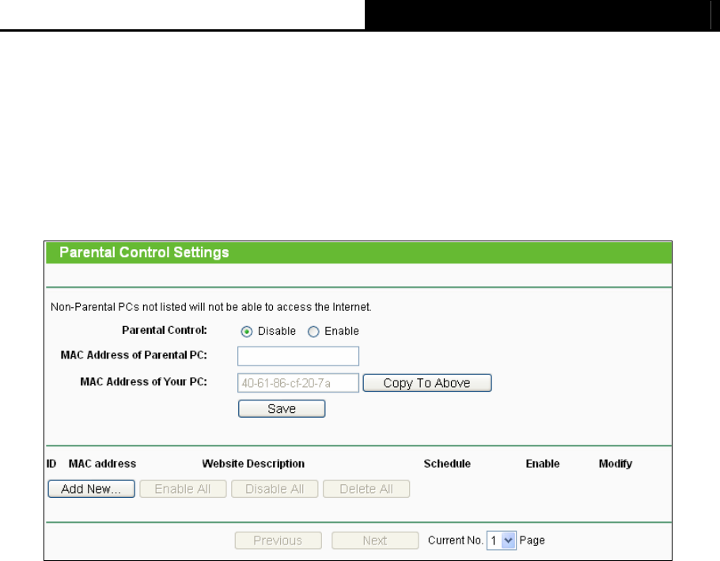Click the Non-Parental PCs notice text

[211, 307]
